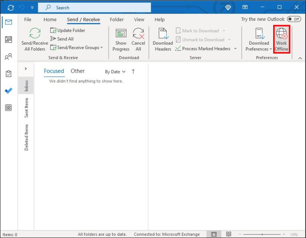The height and width of the screenshot is (238, 306).
Task: Click Reading view icon in status bar
Action: [228, 234]
